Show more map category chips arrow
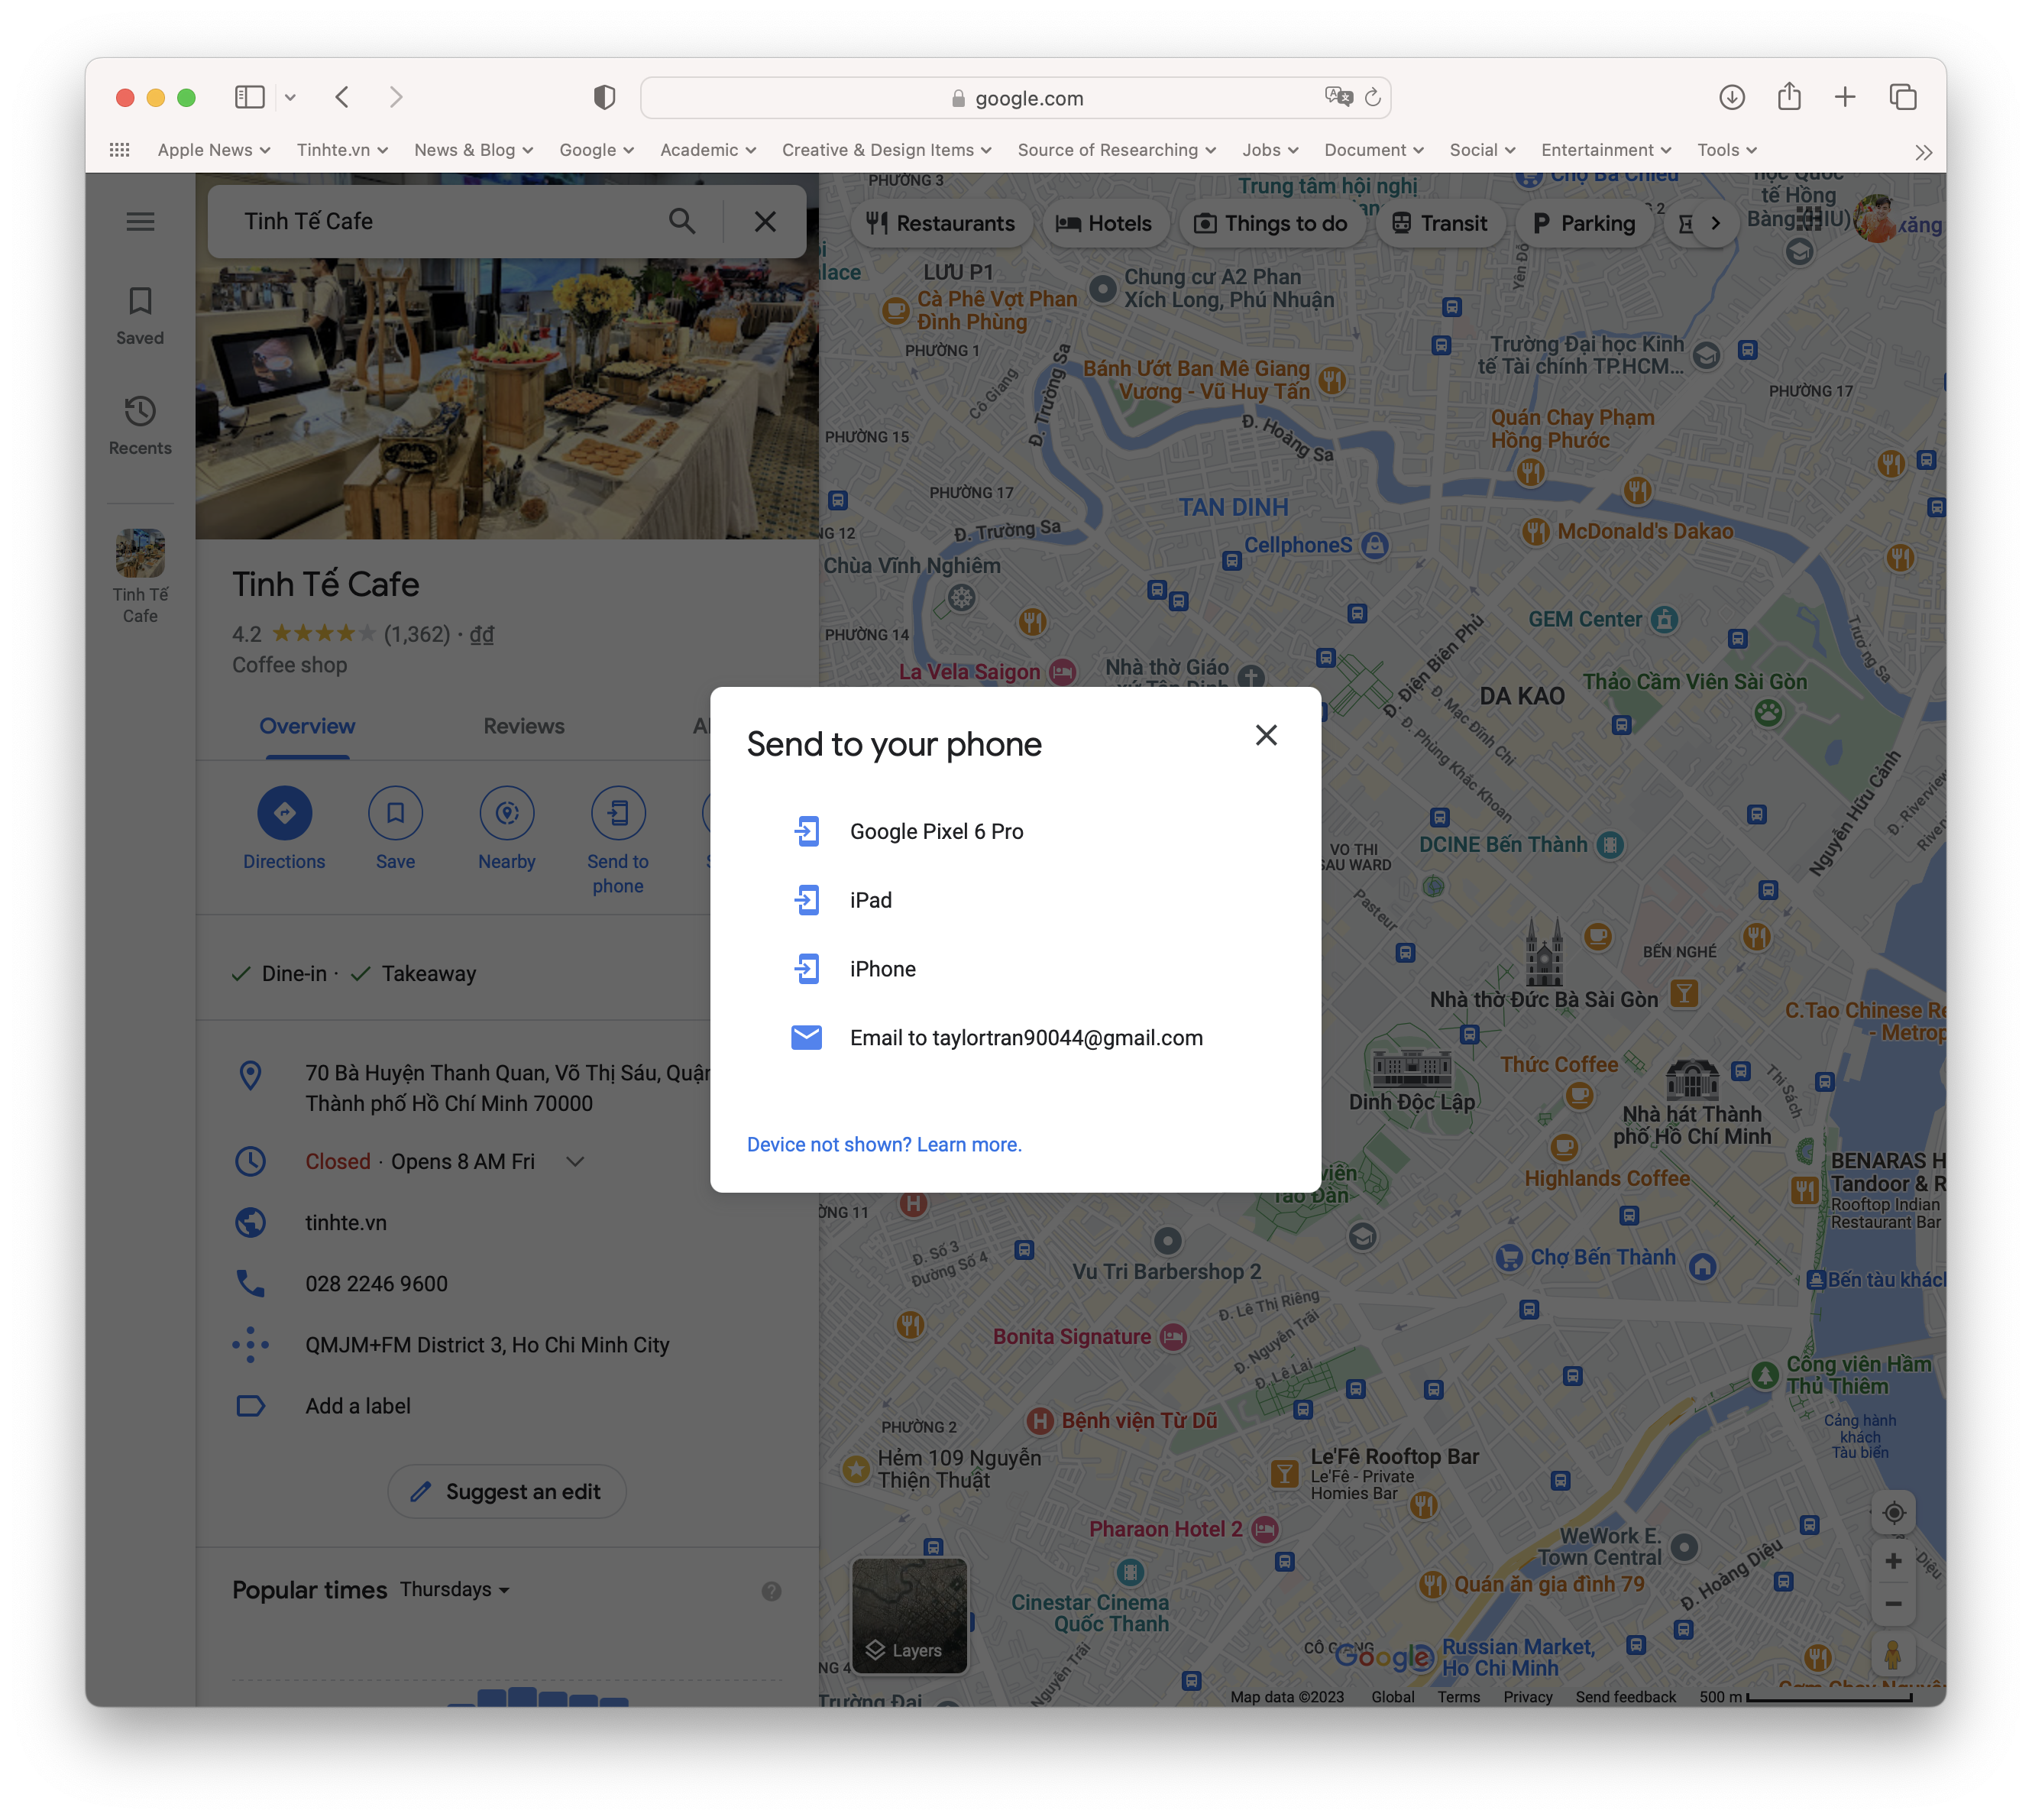The height and width of the screenshot is (1820, 2032). click(x=1716, y=223)
